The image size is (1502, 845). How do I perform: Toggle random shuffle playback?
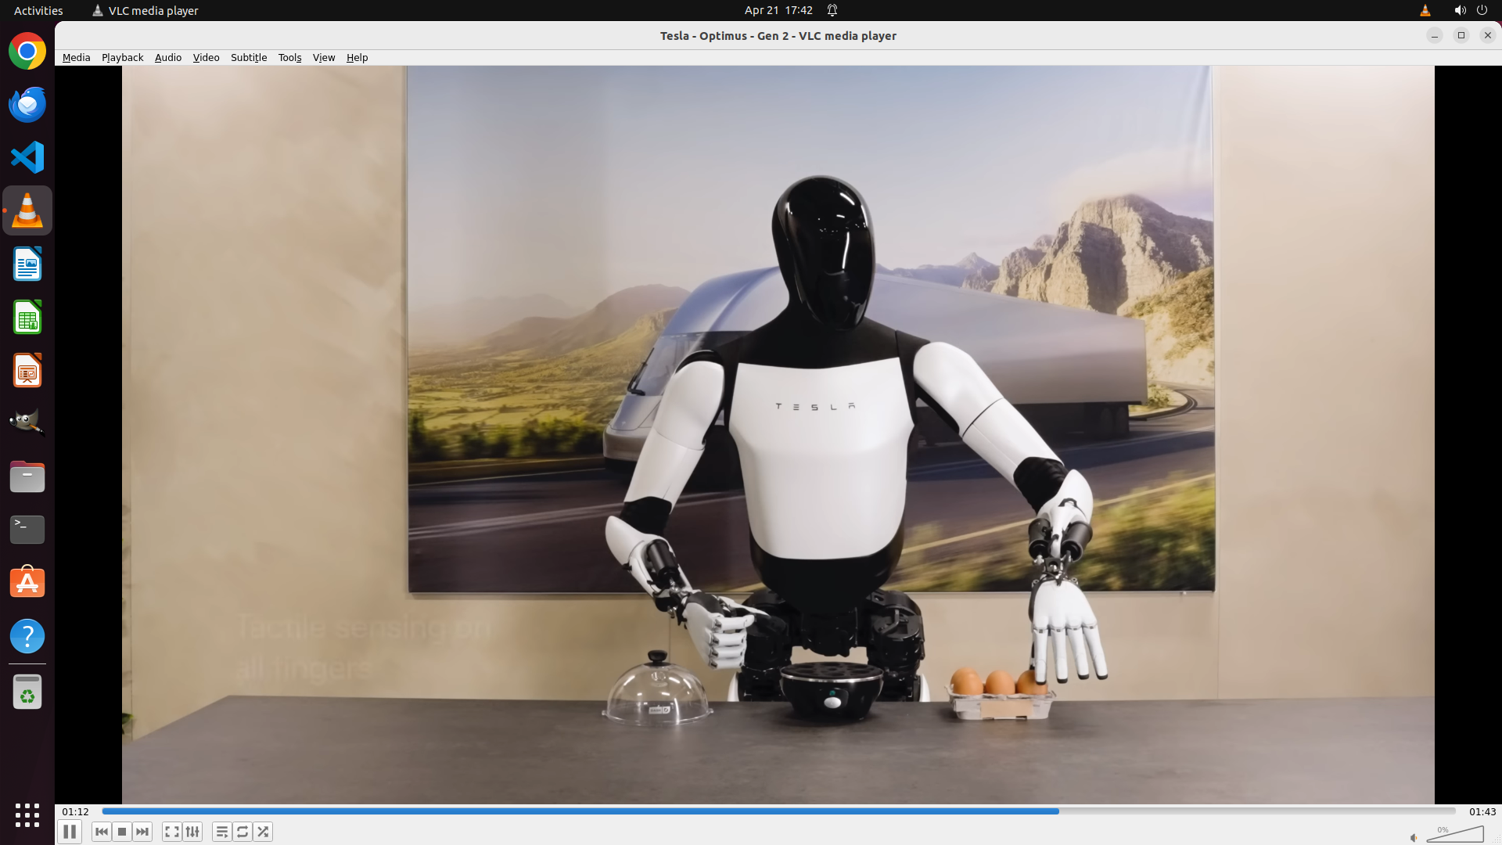tap(263, 832)
